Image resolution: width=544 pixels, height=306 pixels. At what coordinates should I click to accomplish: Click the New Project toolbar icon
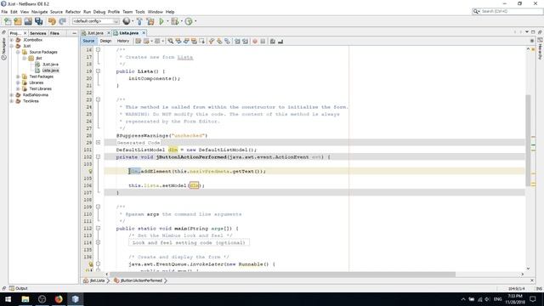click(x=18, y=21)
